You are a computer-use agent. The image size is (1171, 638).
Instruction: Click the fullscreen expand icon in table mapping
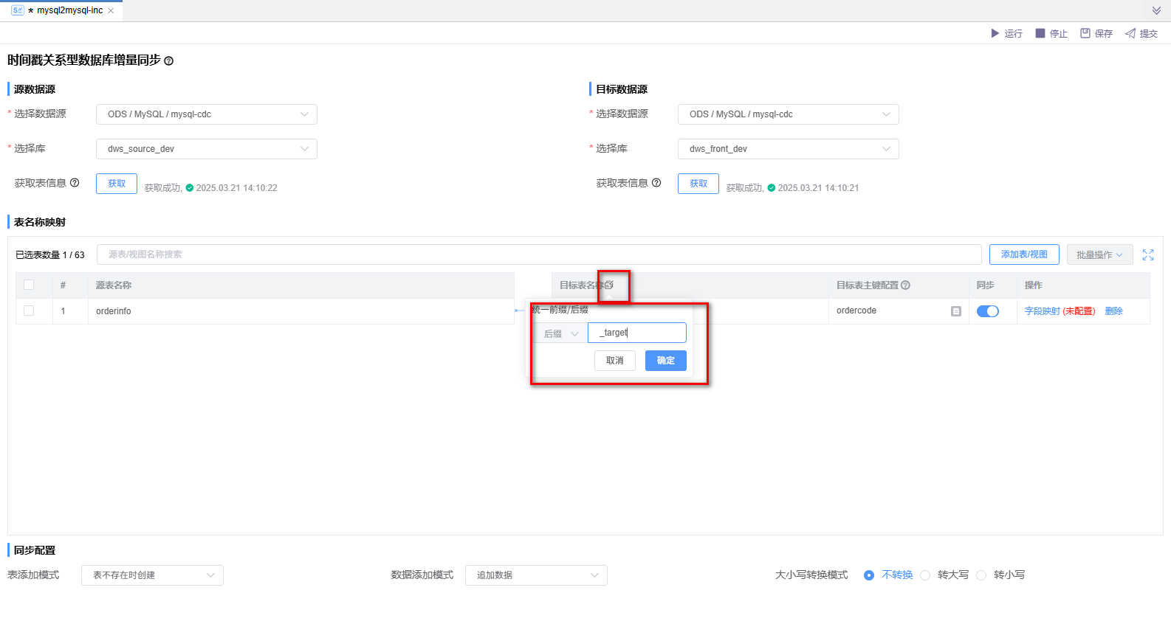(x=1147, y=254)
